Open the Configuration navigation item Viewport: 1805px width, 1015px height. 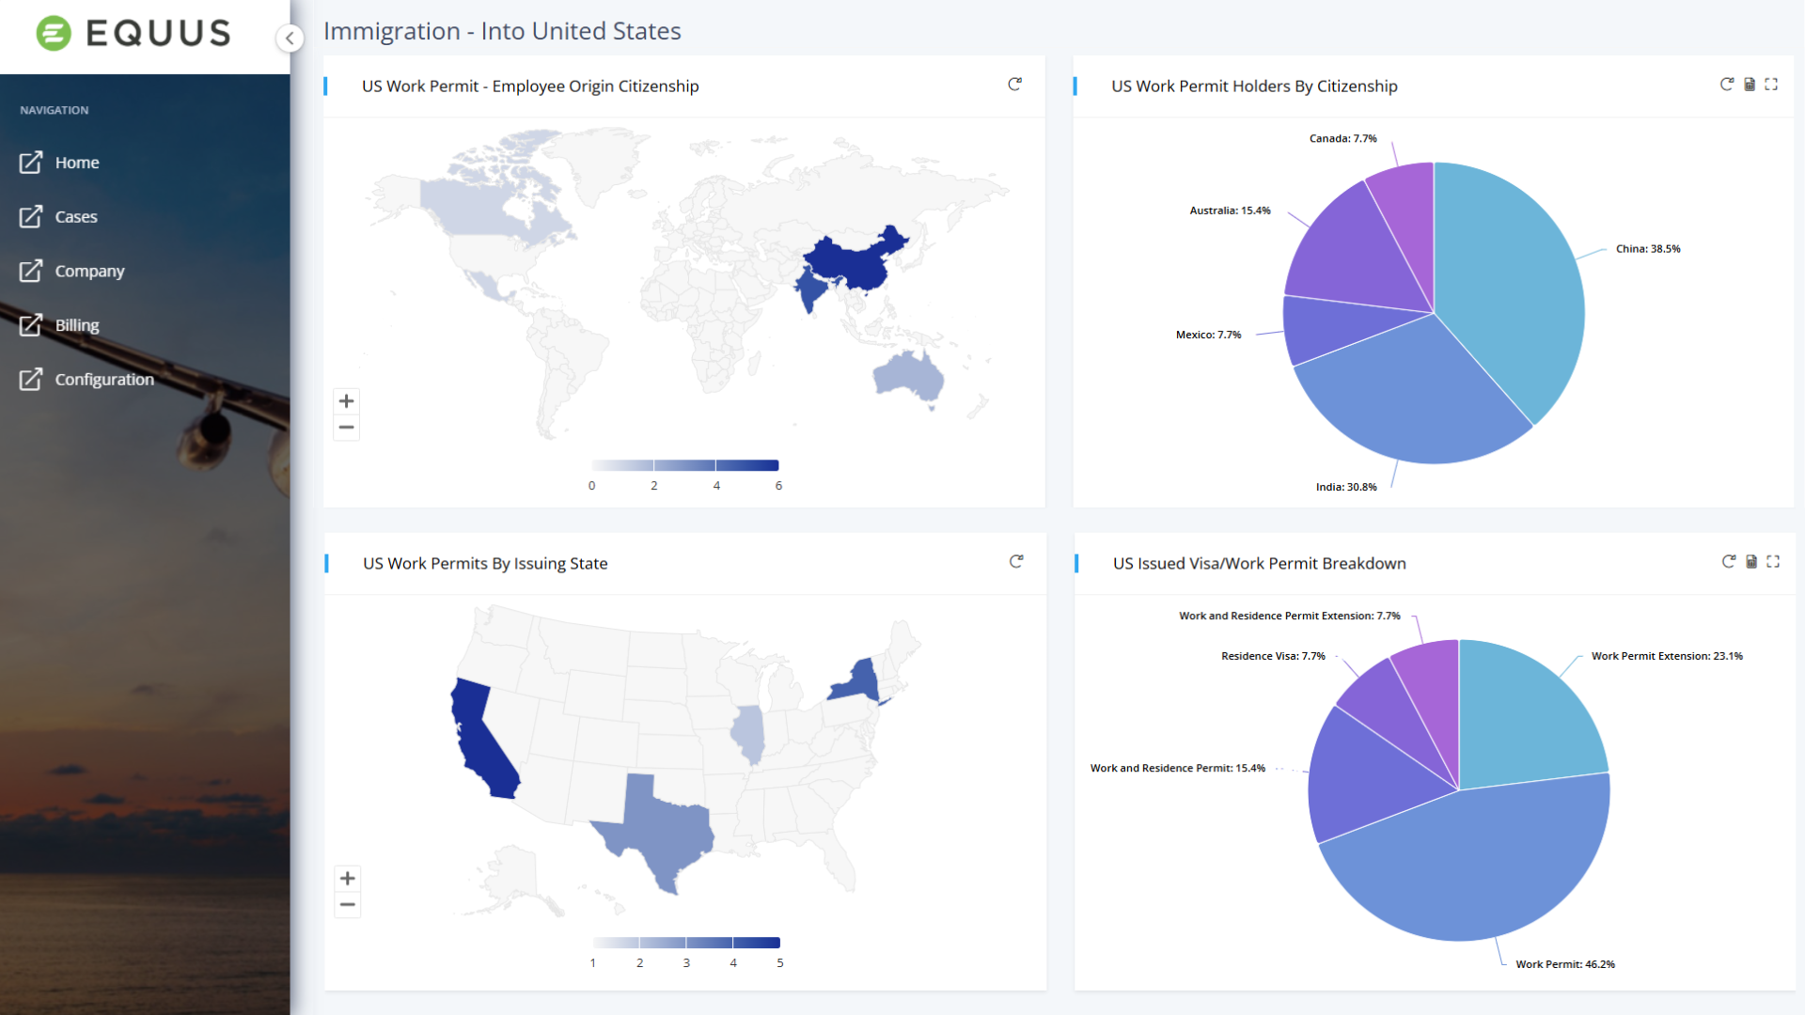103,380
